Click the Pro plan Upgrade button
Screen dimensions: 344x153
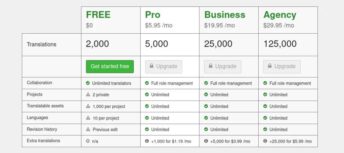point(164,67)
